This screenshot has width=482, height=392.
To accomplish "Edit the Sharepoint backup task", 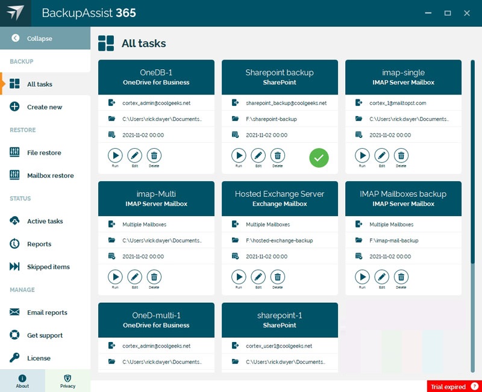I will coord(258,156).
